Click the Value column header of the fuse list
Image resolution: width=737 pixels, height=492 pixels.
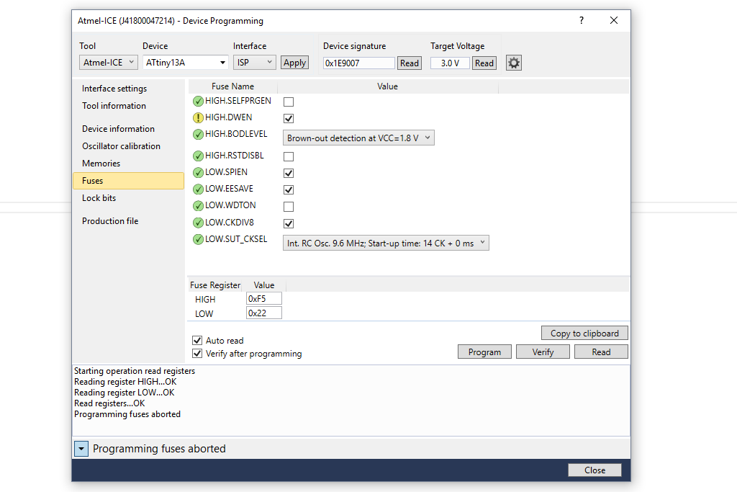388,86
